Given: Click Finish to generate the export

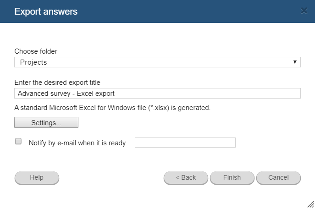Looking at the screenshot, I should coord(232,178).
